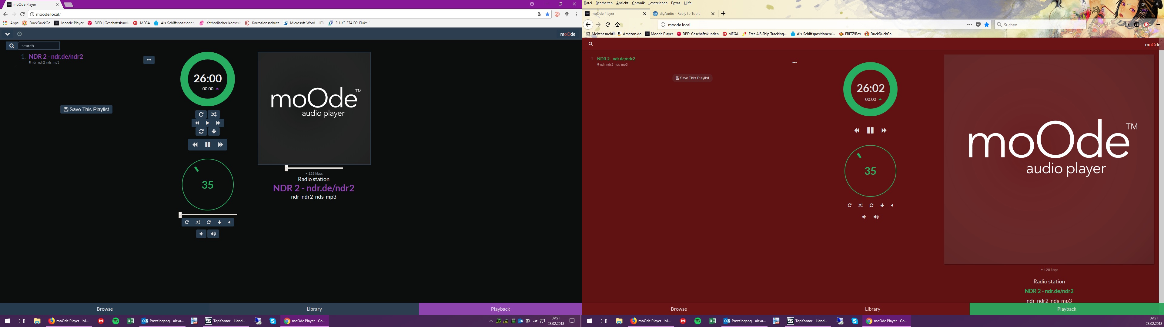
Task: Toggle consume arrow below the Chrome moOde volume slider
Action: click(x=219, y=222)
